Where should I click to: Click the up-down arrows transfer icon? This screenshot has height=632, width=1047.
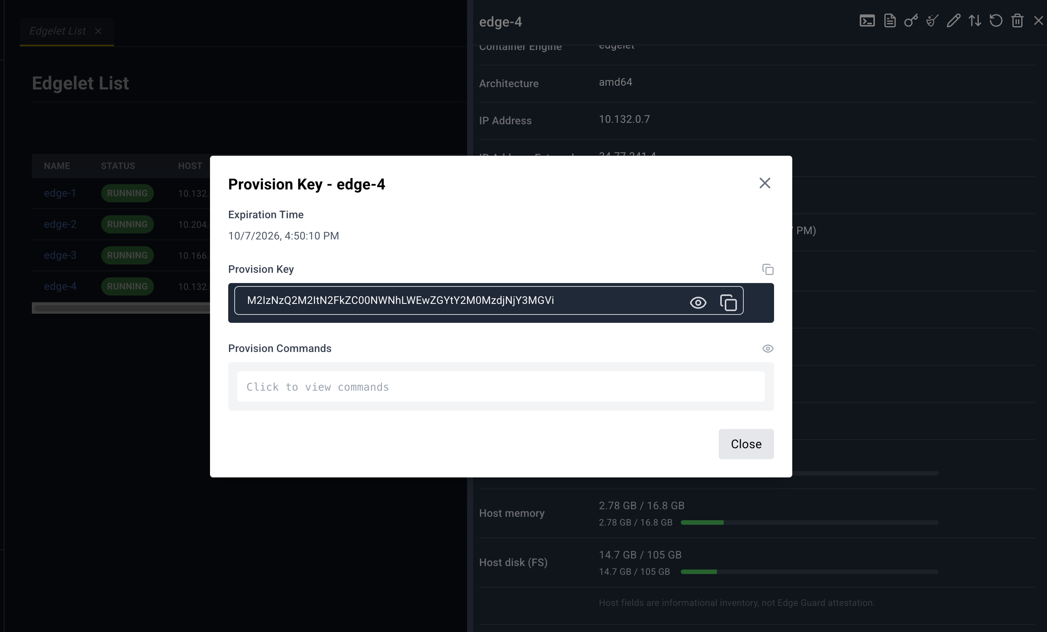pyautogui.click(x=975, y=21)
